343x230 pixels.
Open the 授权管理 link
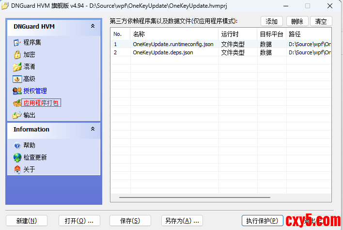point(35,91)
